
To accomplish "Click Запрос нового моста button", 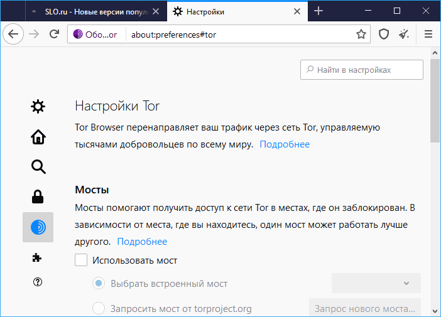I will point(365,308).
